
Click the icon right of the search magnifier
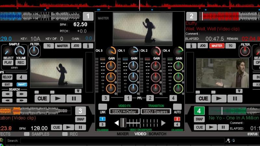point(233,141)
